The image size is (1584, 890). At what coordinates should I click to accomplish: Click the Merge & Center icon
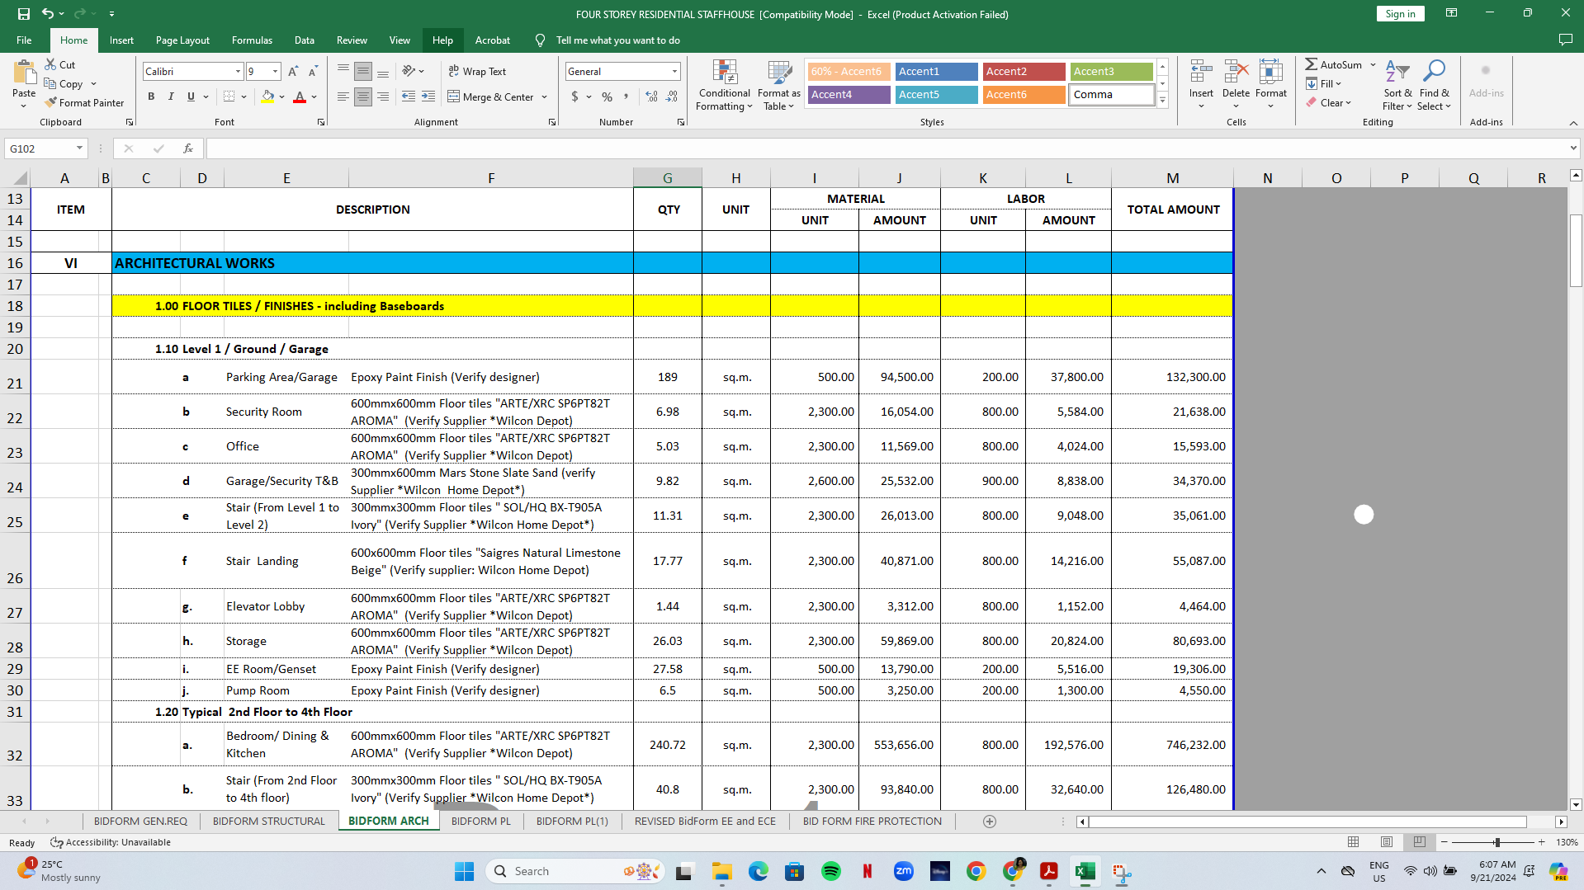click(x=454, y=97)
